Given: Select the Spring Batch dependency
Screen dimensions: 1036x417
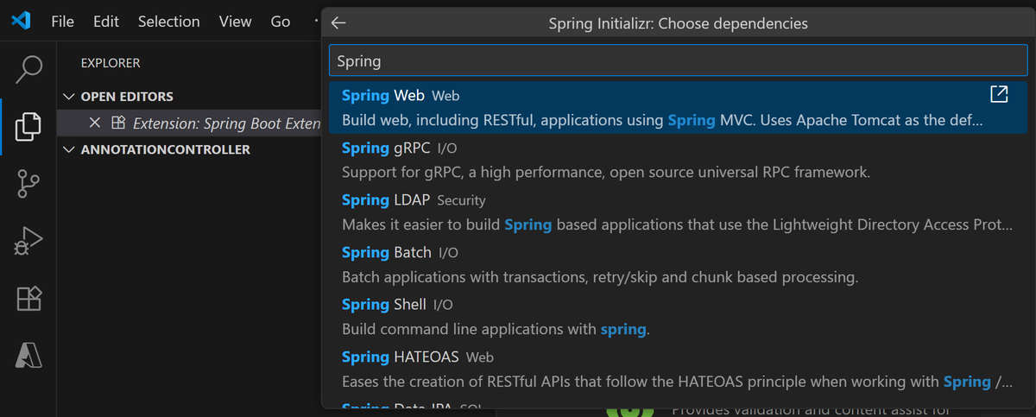Looking at the screenshot, I should pyautogui.click(x=678, y=265).
